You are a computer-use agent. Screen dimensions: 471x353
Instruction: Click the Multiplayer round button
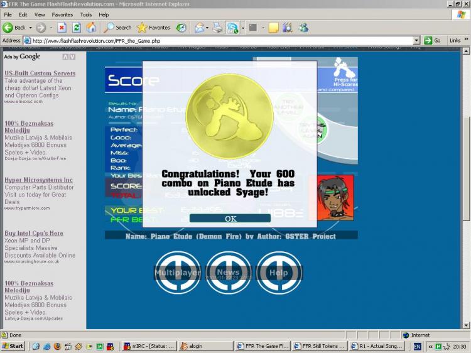click(177, 273)
